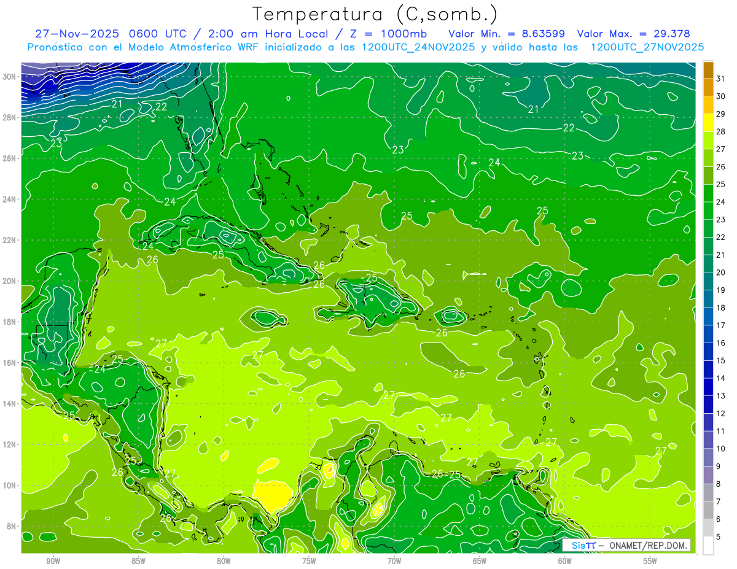Screen dimensions: 737x569
Task: Click the 28N latitude axis label
Action: [x=10, y=117]
